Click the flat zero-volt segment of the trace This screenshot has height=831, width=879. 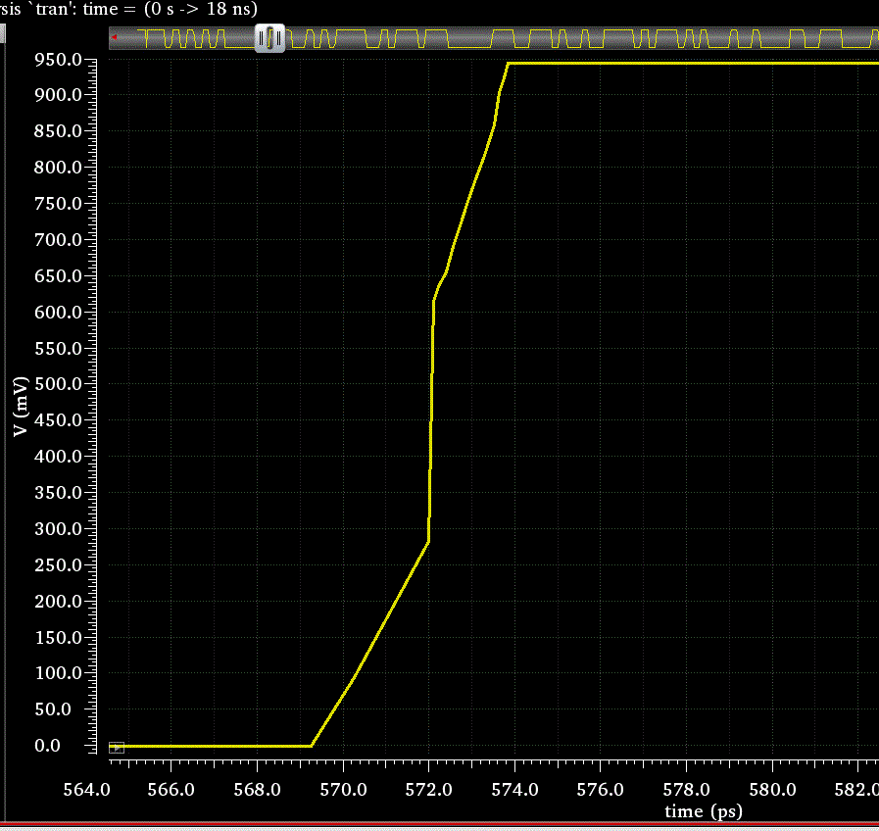(216, 746)
